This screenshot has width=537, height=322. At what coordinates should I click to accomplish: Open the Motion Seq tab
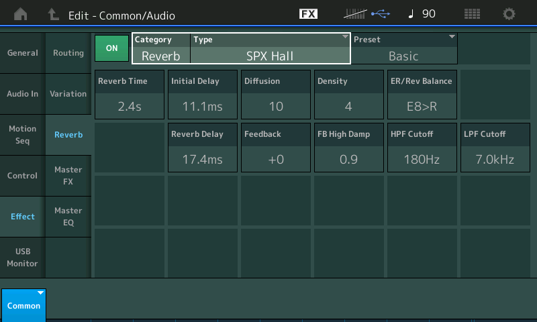coord(23,135)
